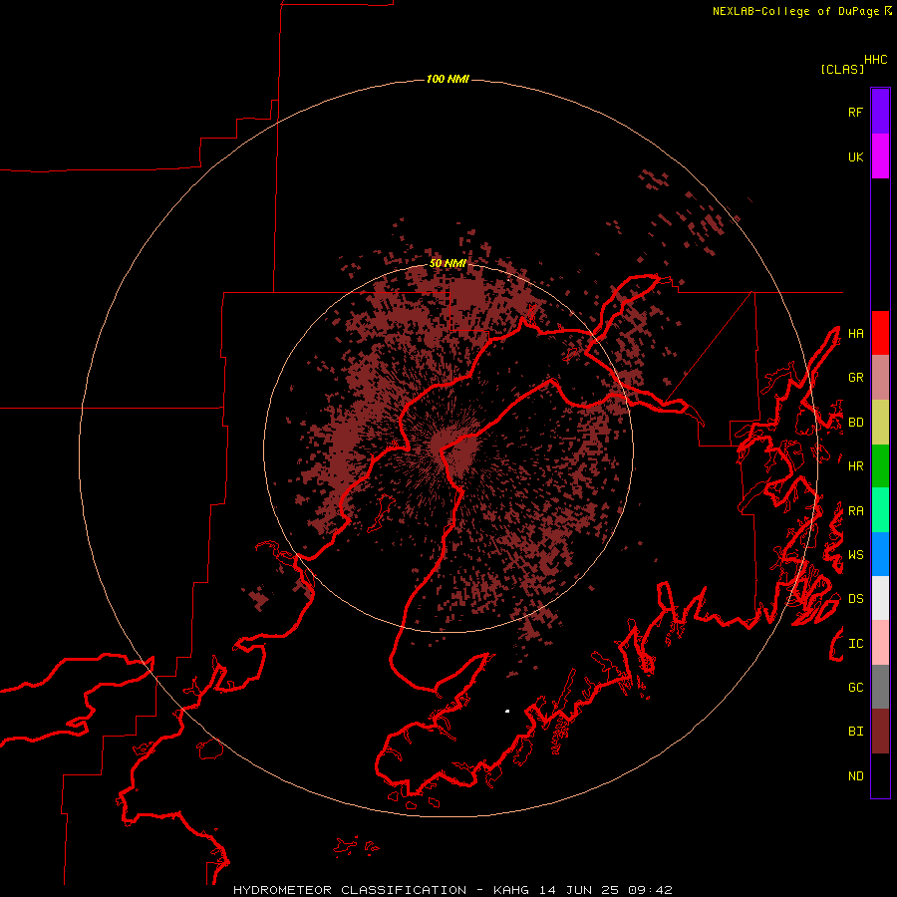Click the 'BI' legend label
The height and width of the screenshot is (897, 897).
(855, 732)
